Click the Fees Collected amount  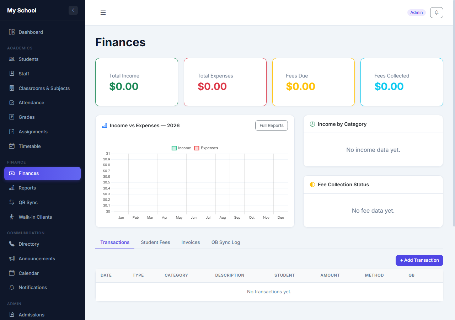[389, 86]
